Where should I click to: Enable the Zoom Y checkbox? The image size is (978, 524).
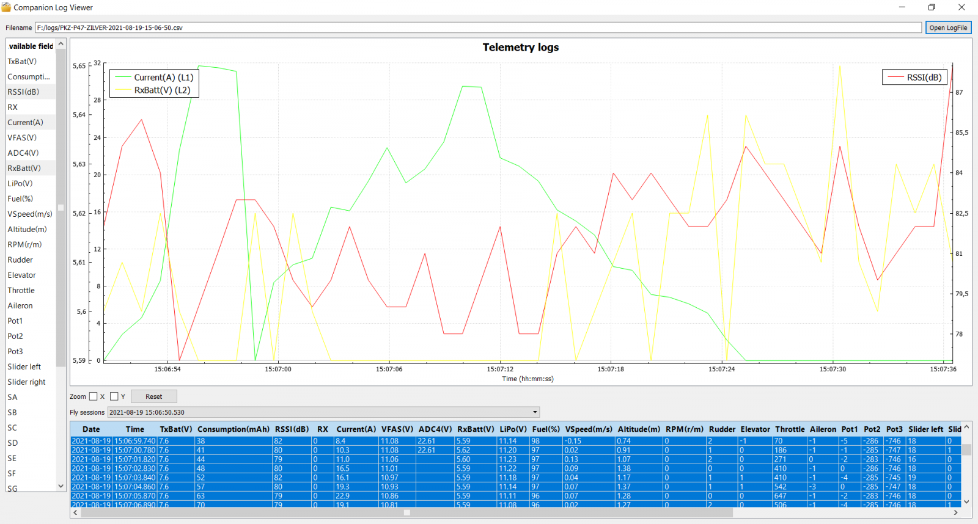(x=114, y=396)
